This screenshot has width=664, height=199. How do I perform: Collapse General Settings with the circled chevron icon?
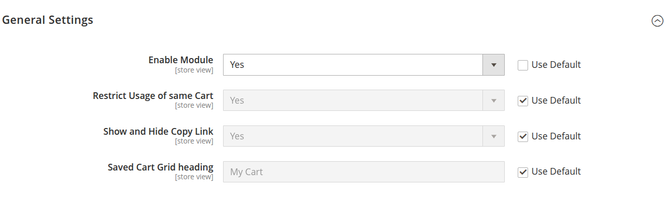coord(657,21)
